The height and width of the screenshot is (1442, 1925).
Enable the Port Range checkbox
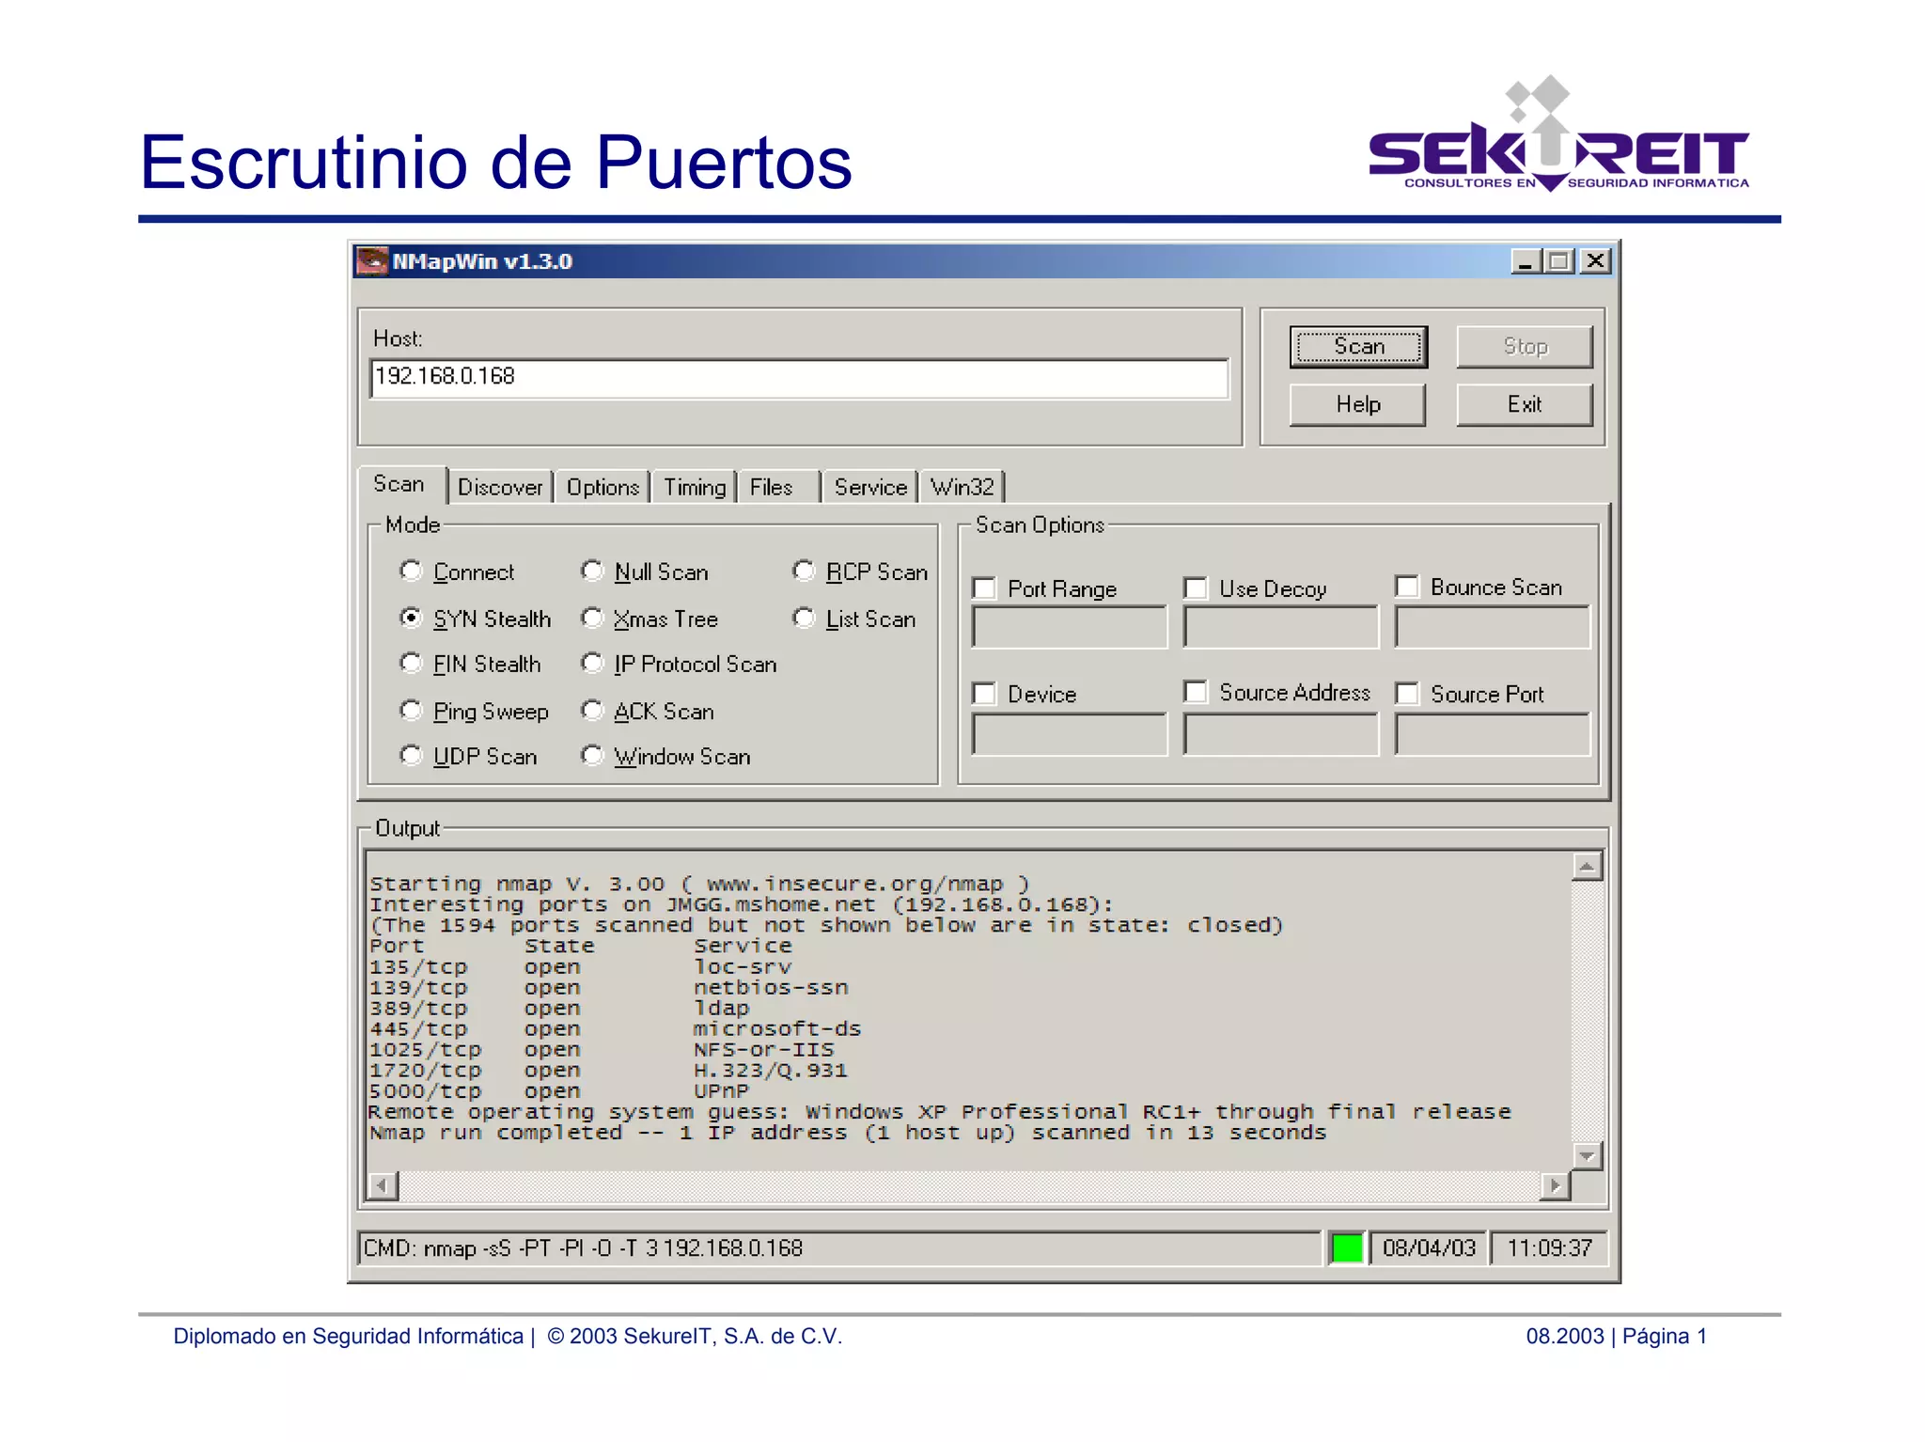point(984,588)
